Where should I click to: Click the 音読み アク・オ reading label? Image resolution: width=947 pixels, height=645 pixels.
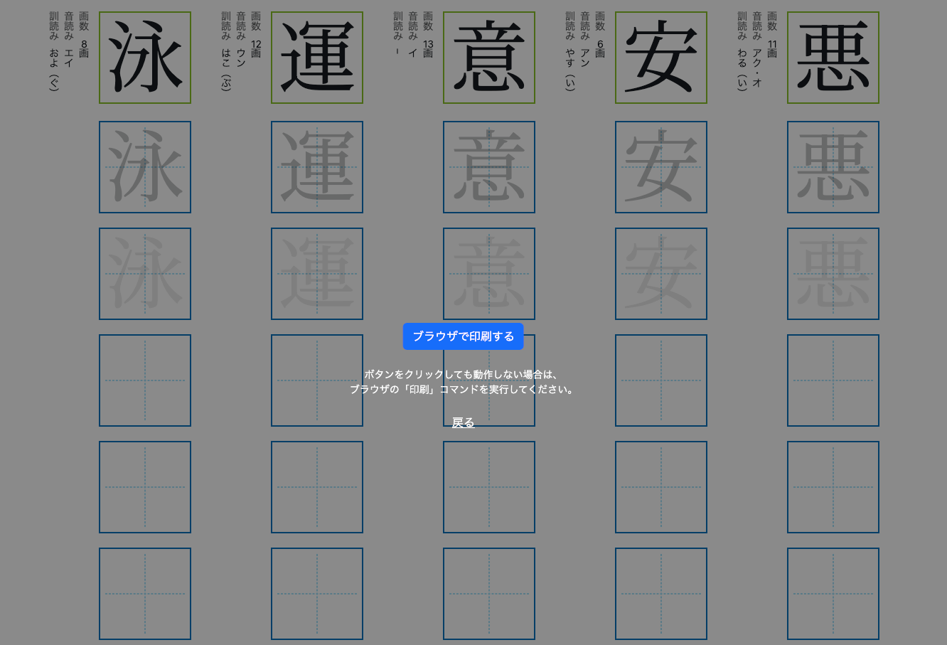tap(757, 50)
